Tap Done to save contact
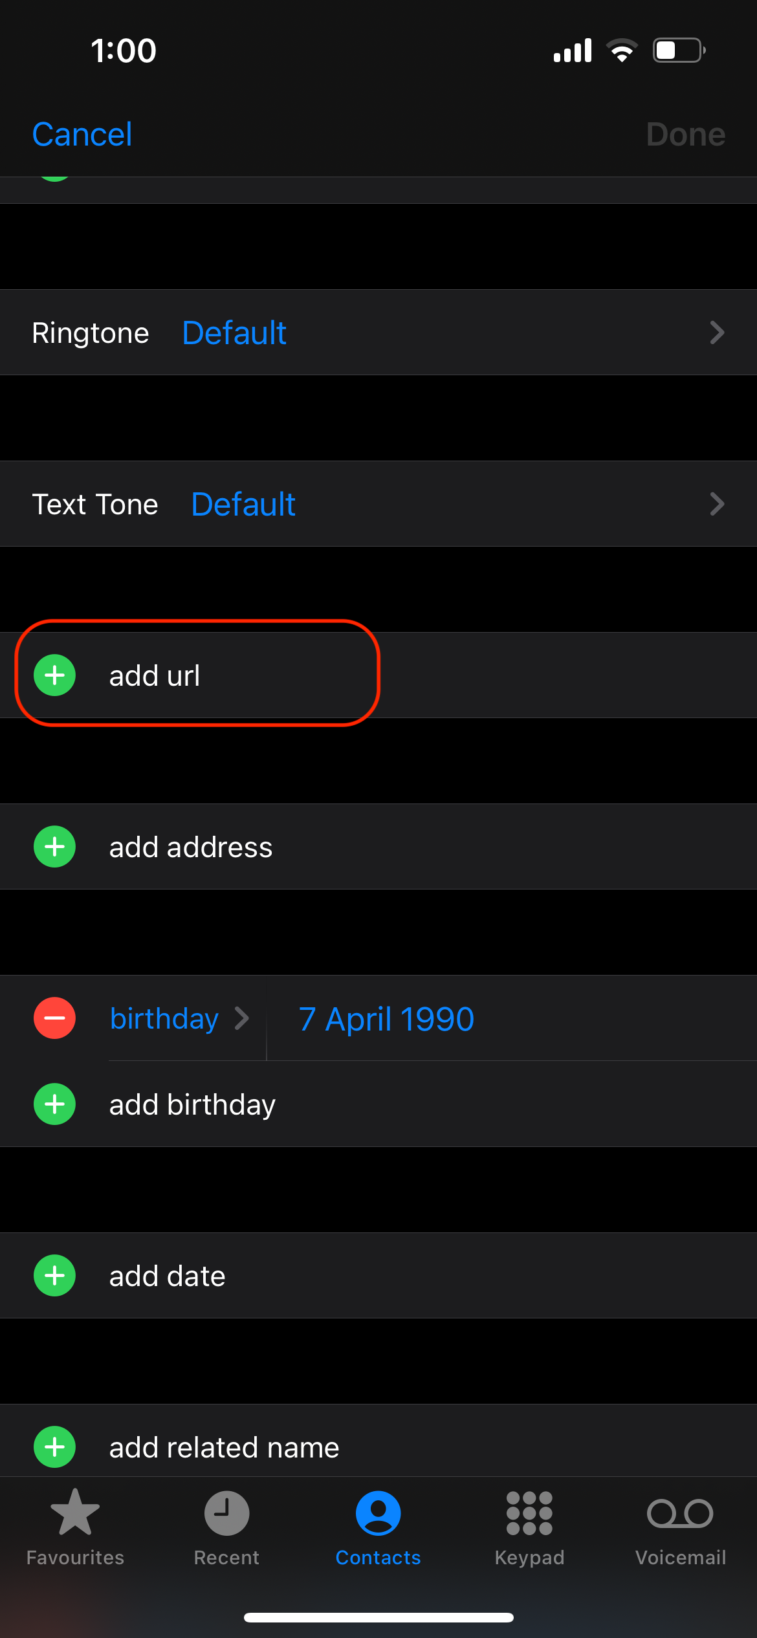The height and width of the screenshot is (1638, 757). click(685, 135)
